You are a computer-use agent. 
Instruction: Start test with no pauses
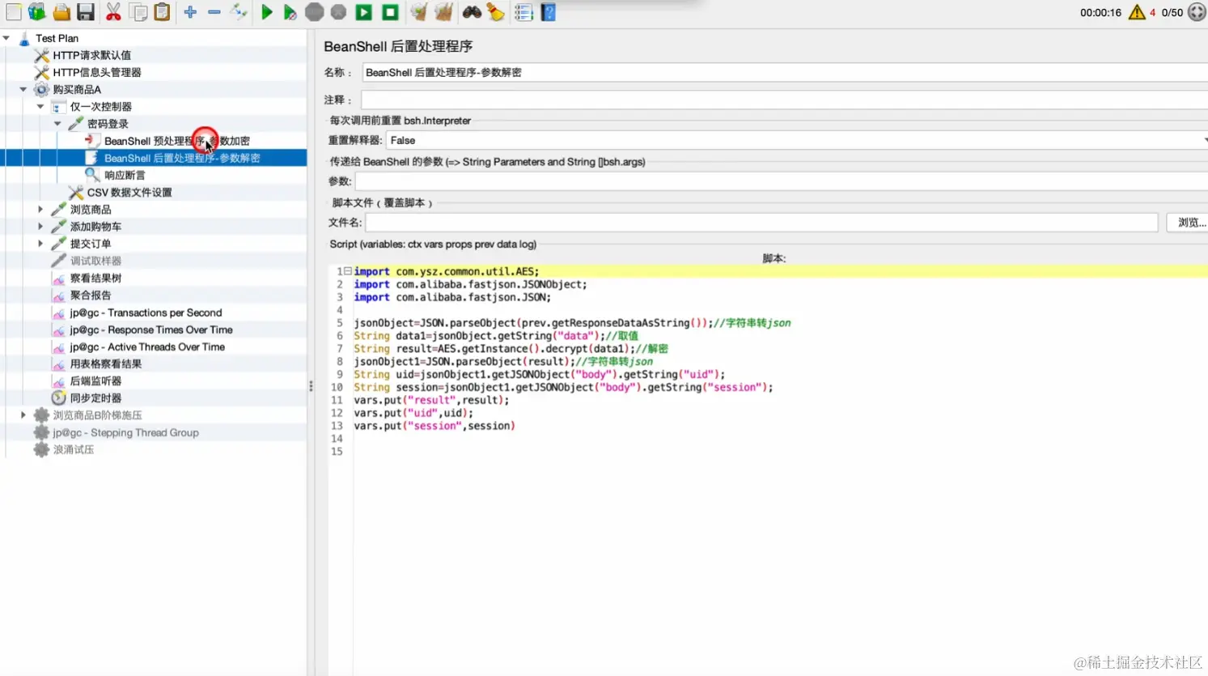290,12
